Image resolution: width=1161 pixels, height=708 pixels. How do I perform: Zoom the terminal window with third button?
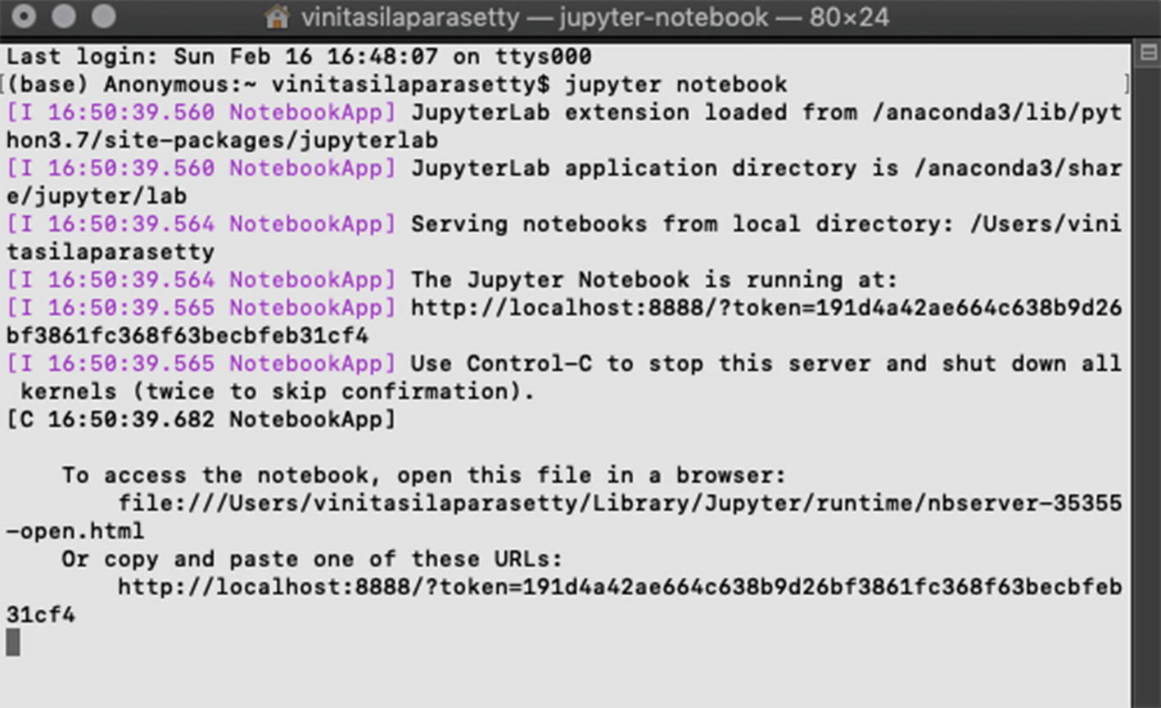(x=104, y=16)
